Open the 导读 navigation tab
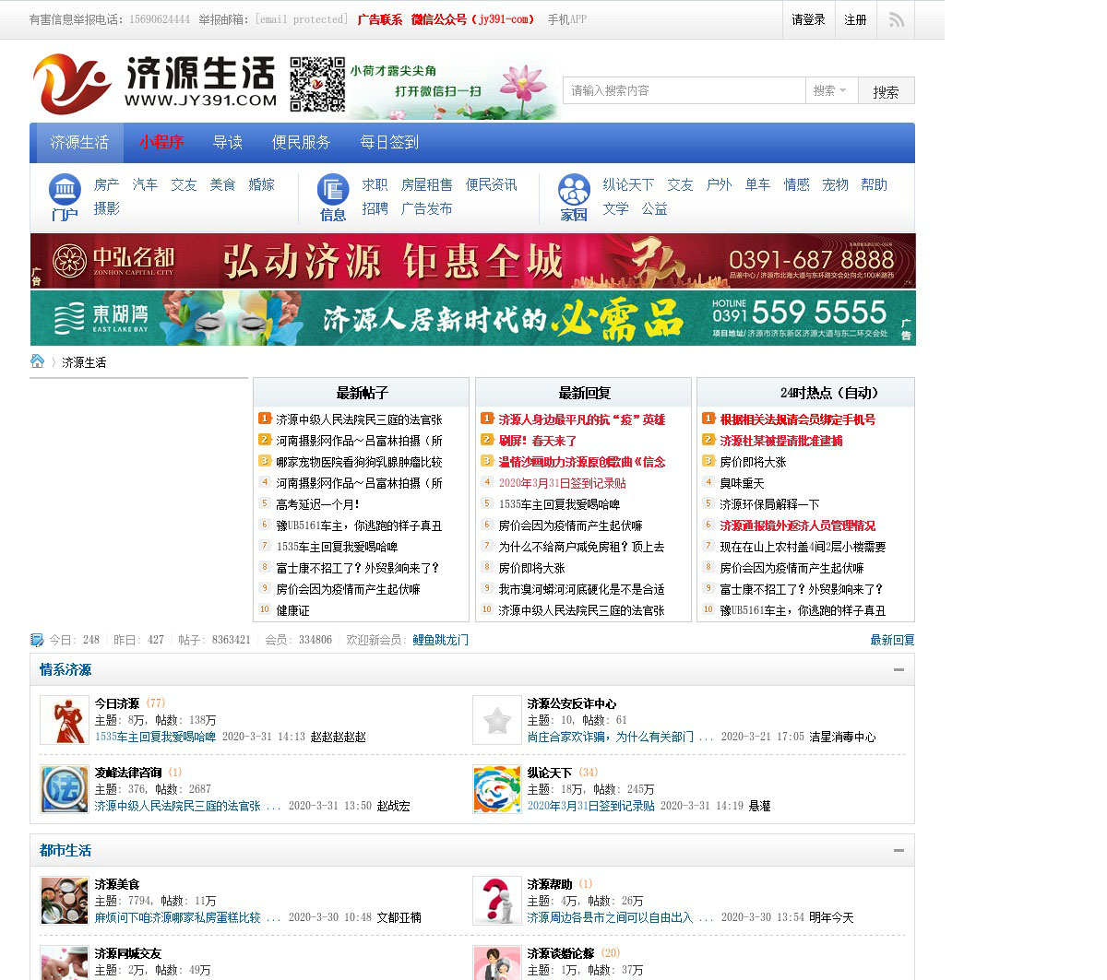The height and width of the screenshot is (980, 1107). [228, 143]
